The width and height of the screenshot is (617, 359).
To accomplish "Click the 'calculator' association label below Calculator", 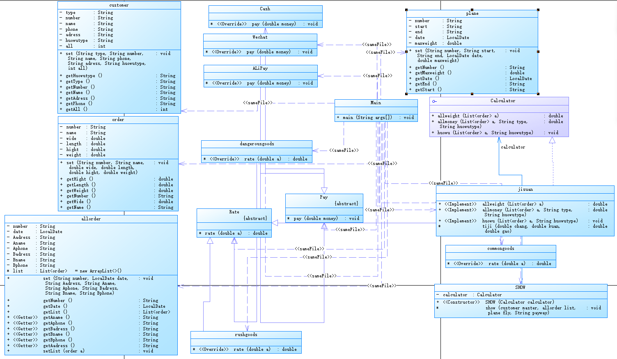I will coord(513,147).
